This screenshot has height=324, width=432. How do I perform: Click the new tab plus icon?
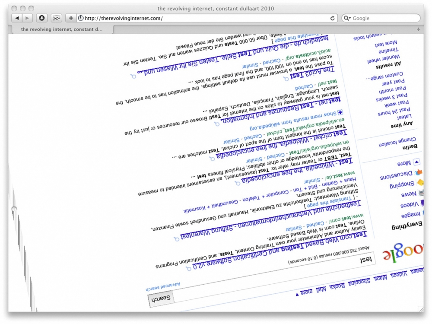click(x=71, y=18)
